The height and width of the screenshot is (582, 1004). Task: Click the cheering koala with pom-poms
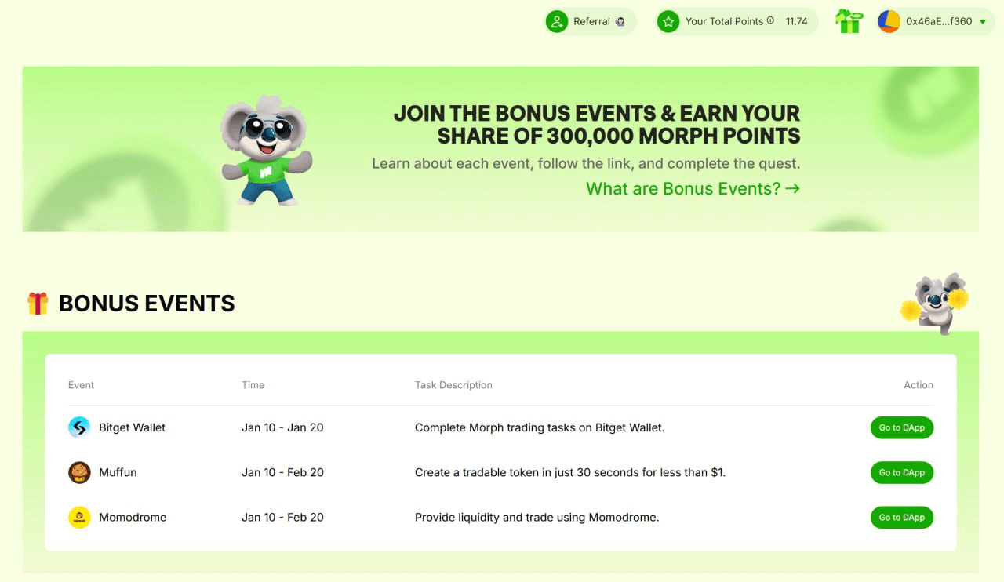pyautogui.click(x=934, y=302)
